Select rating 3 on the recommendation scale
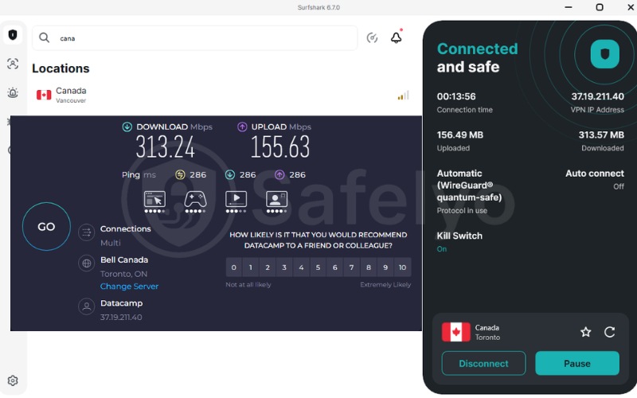 (284, 267)
